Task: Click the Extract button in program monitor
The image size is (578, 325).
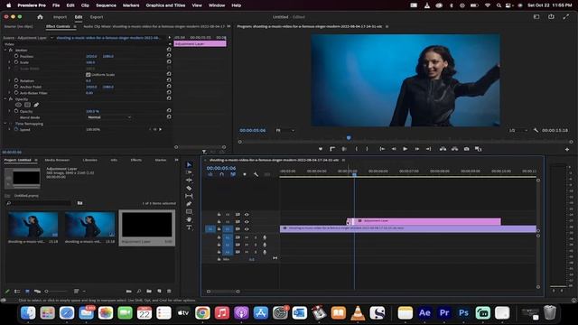Action: pos(454,149)
